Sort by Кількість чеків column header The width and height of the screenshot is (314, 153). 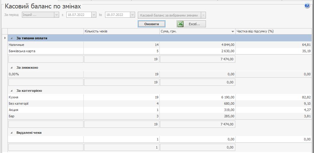[121, 31]
